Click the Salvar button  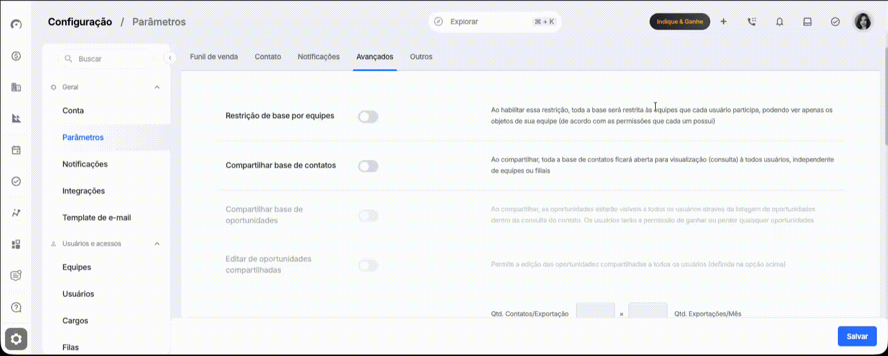[x=857, y=336]
